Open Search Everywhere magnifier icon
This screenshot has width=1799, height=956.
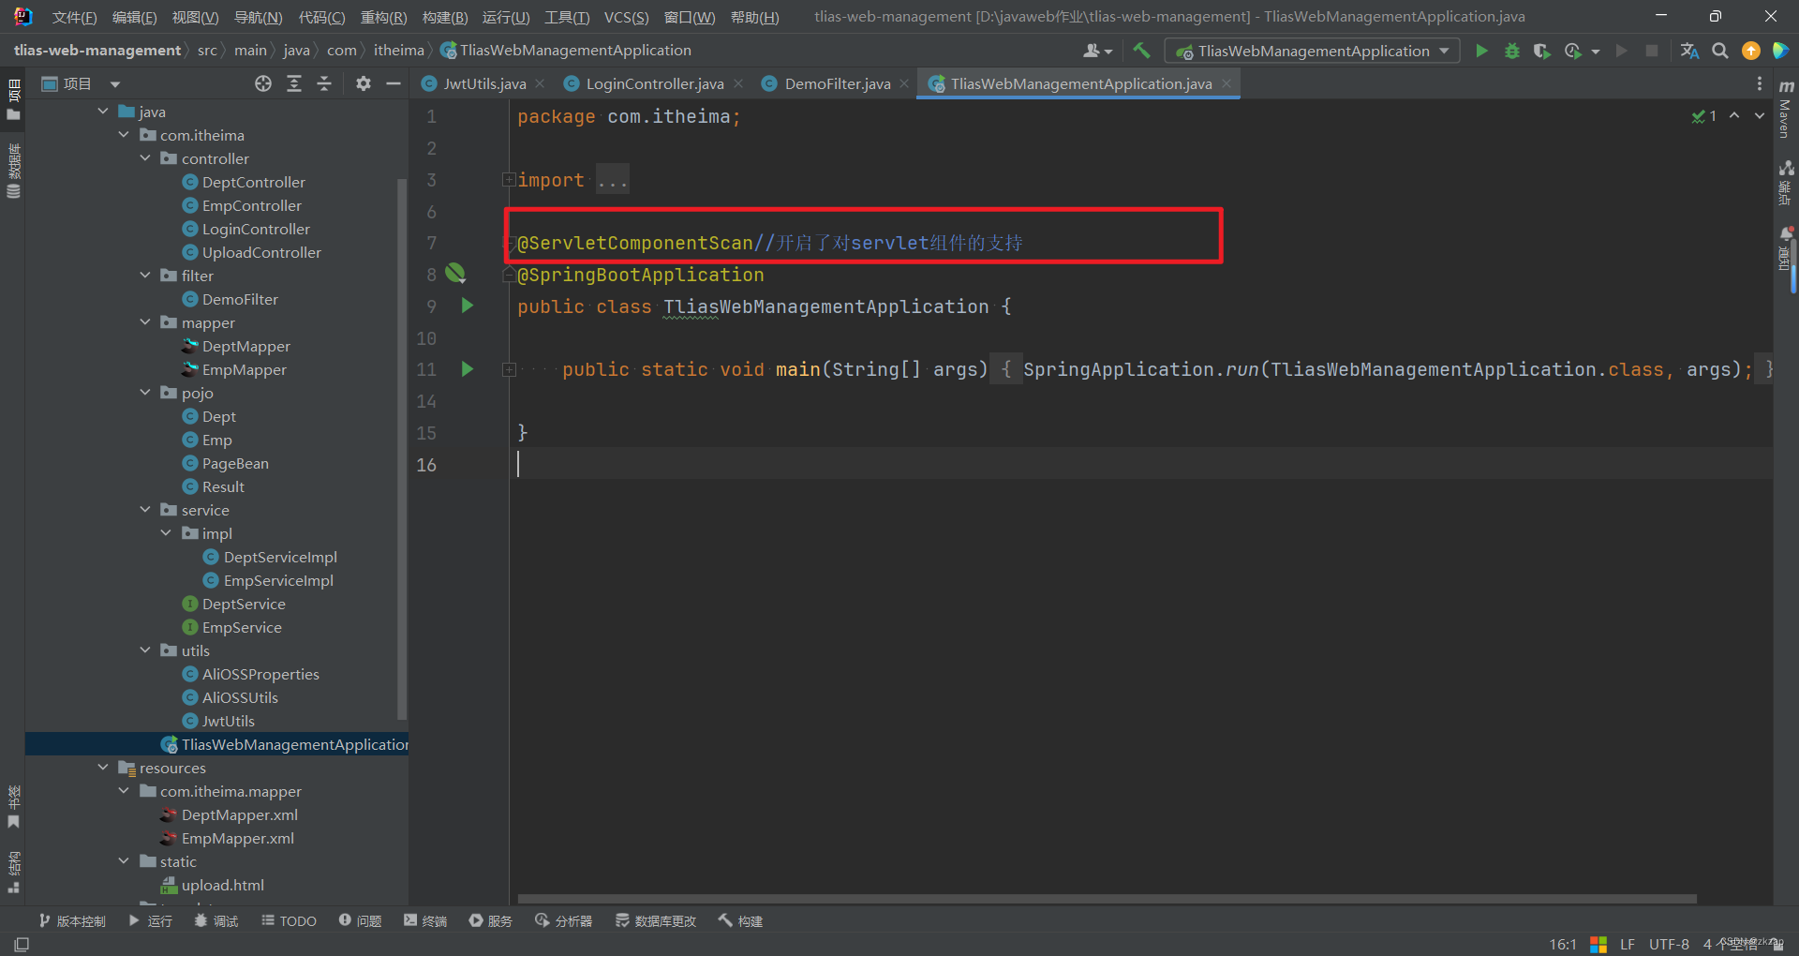(1720, 51)
